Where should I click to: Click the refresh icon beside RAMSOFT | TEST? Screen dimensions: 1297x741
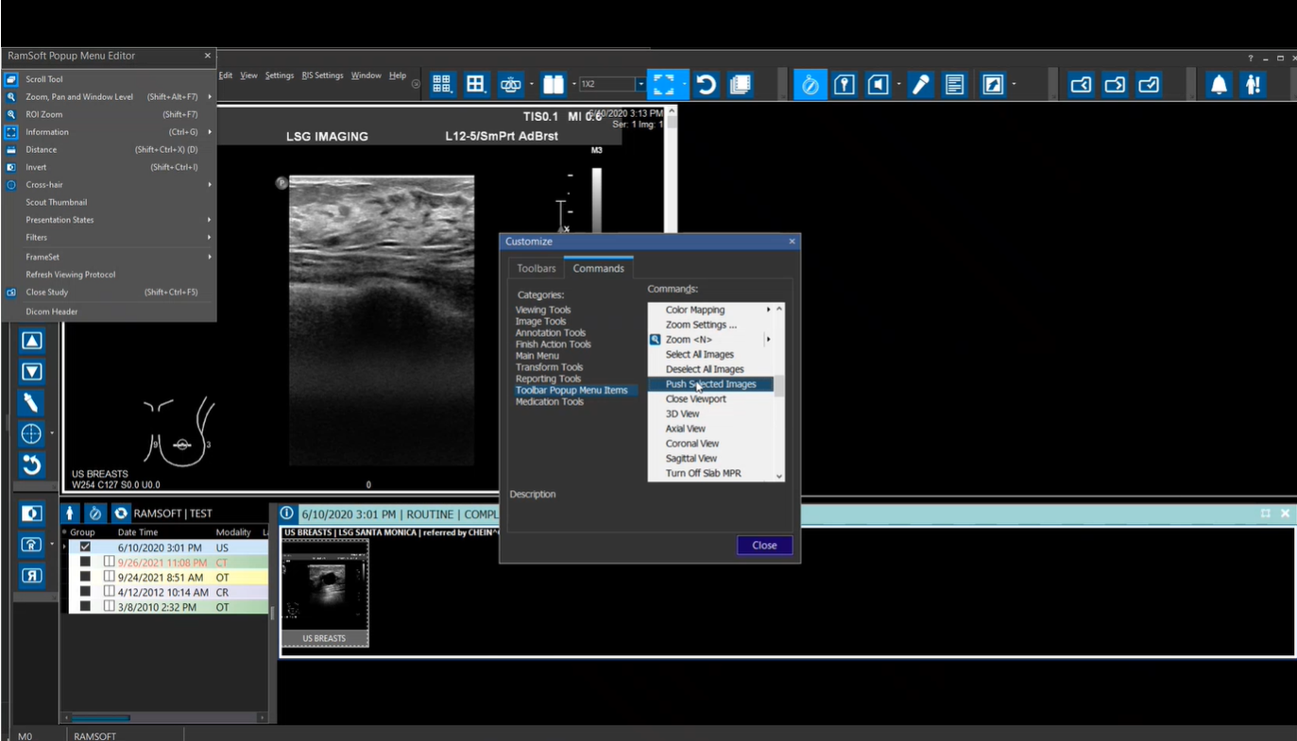(120, 514)
